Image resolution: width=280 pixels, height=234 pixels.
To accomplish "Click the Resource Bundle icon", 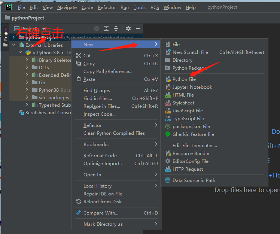I will (168, 153).
